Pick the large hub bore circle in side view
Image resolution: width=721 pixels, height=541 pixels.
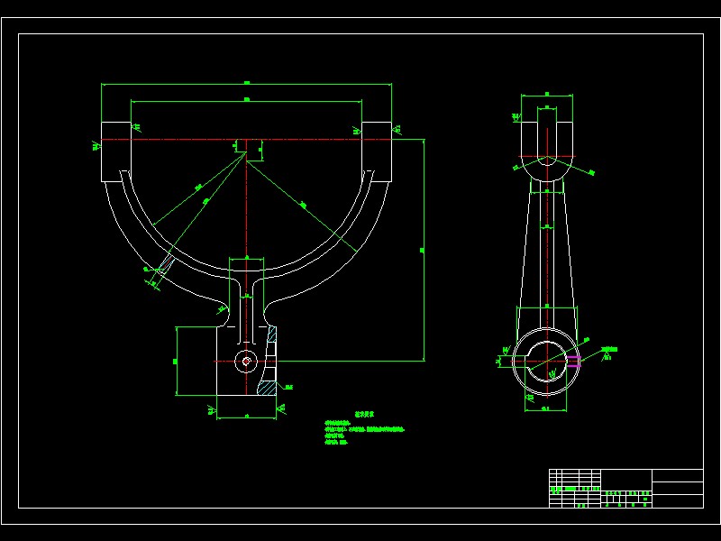click(x=547, y=362)
